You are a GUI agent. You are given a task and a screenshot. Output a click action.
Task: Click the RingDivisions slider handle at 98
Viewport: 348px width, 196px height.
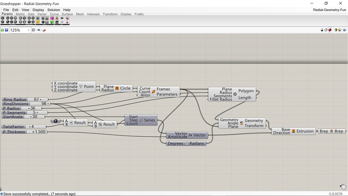tap(48, 104)
